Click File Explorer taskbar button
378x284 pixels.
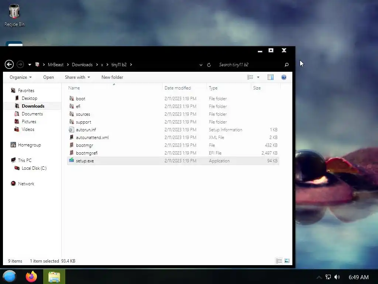(54, 277)
